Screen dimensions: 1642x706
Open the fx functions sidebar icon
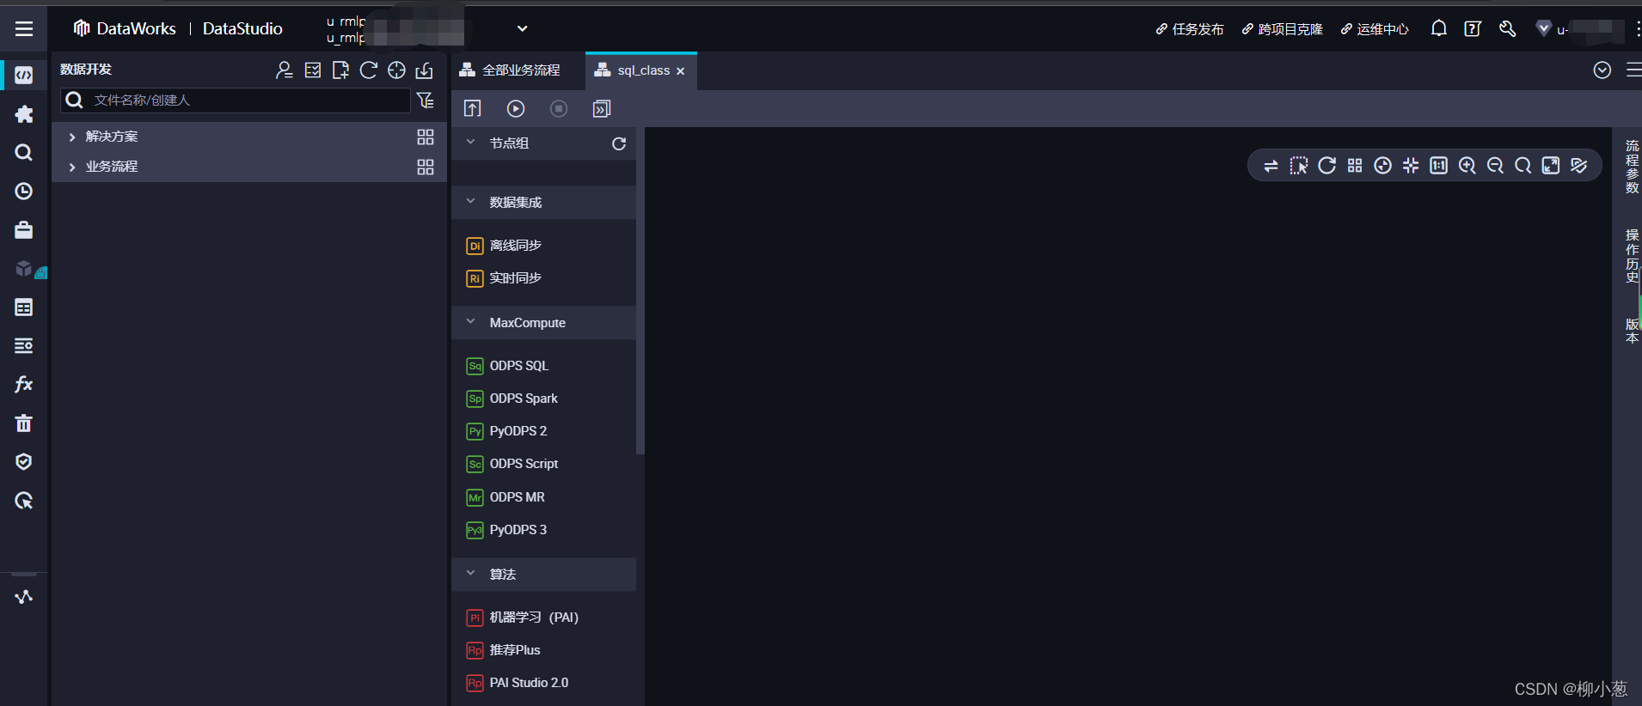(x=24, y=384)
